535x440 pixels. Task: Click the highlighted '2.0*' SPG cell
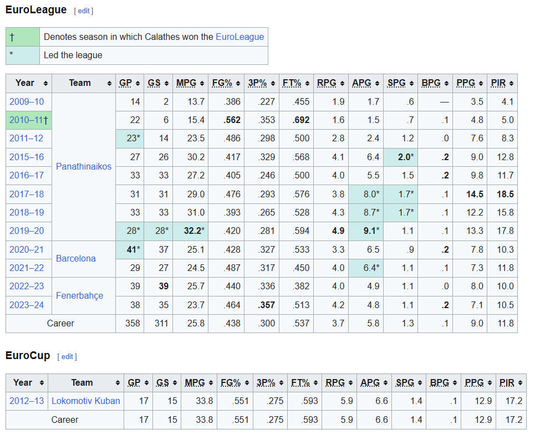(x=401, y=157)
